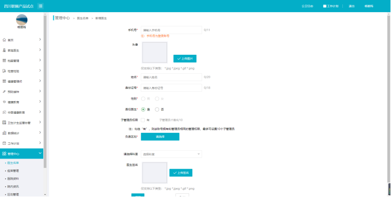391x197 pixels.
Task: Click the 手机号 phone number input field
Action: (x=171, y=30)
